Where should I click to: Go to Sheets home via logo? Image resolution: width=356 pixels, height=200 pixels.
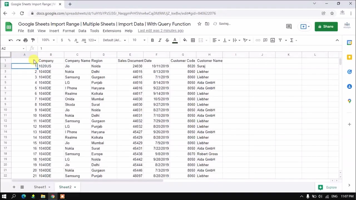click(9, 27)
